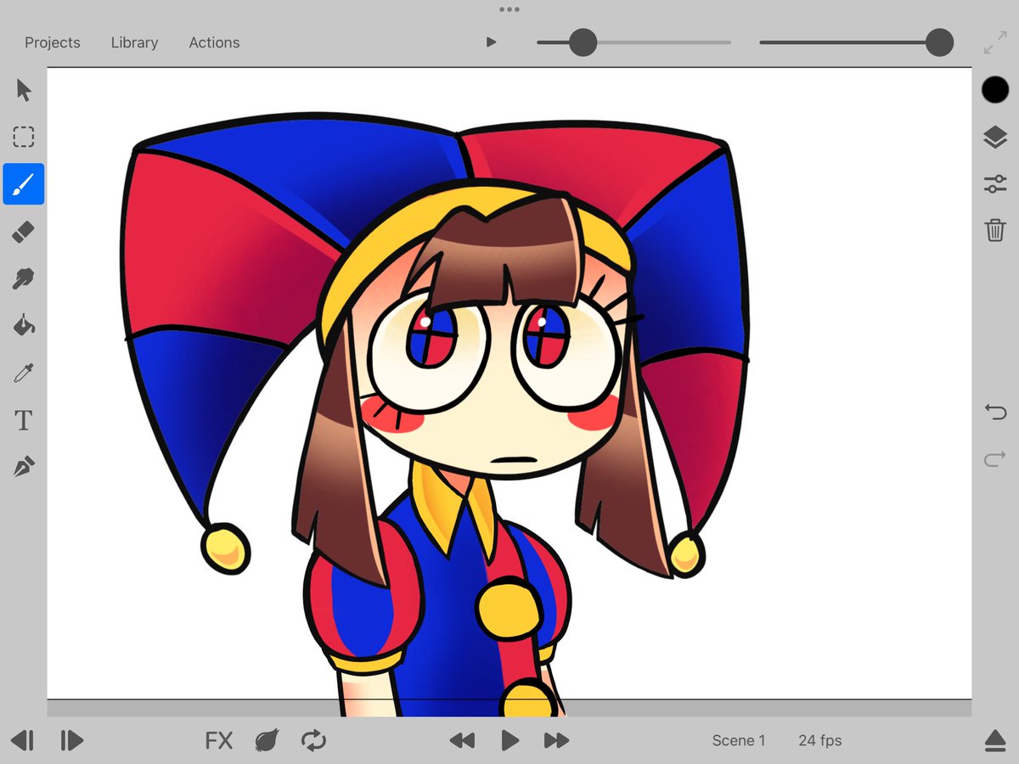The width and height of the screenshot is (1019, 764).
Task: Open the Actions menu
Action: [214, 42]
